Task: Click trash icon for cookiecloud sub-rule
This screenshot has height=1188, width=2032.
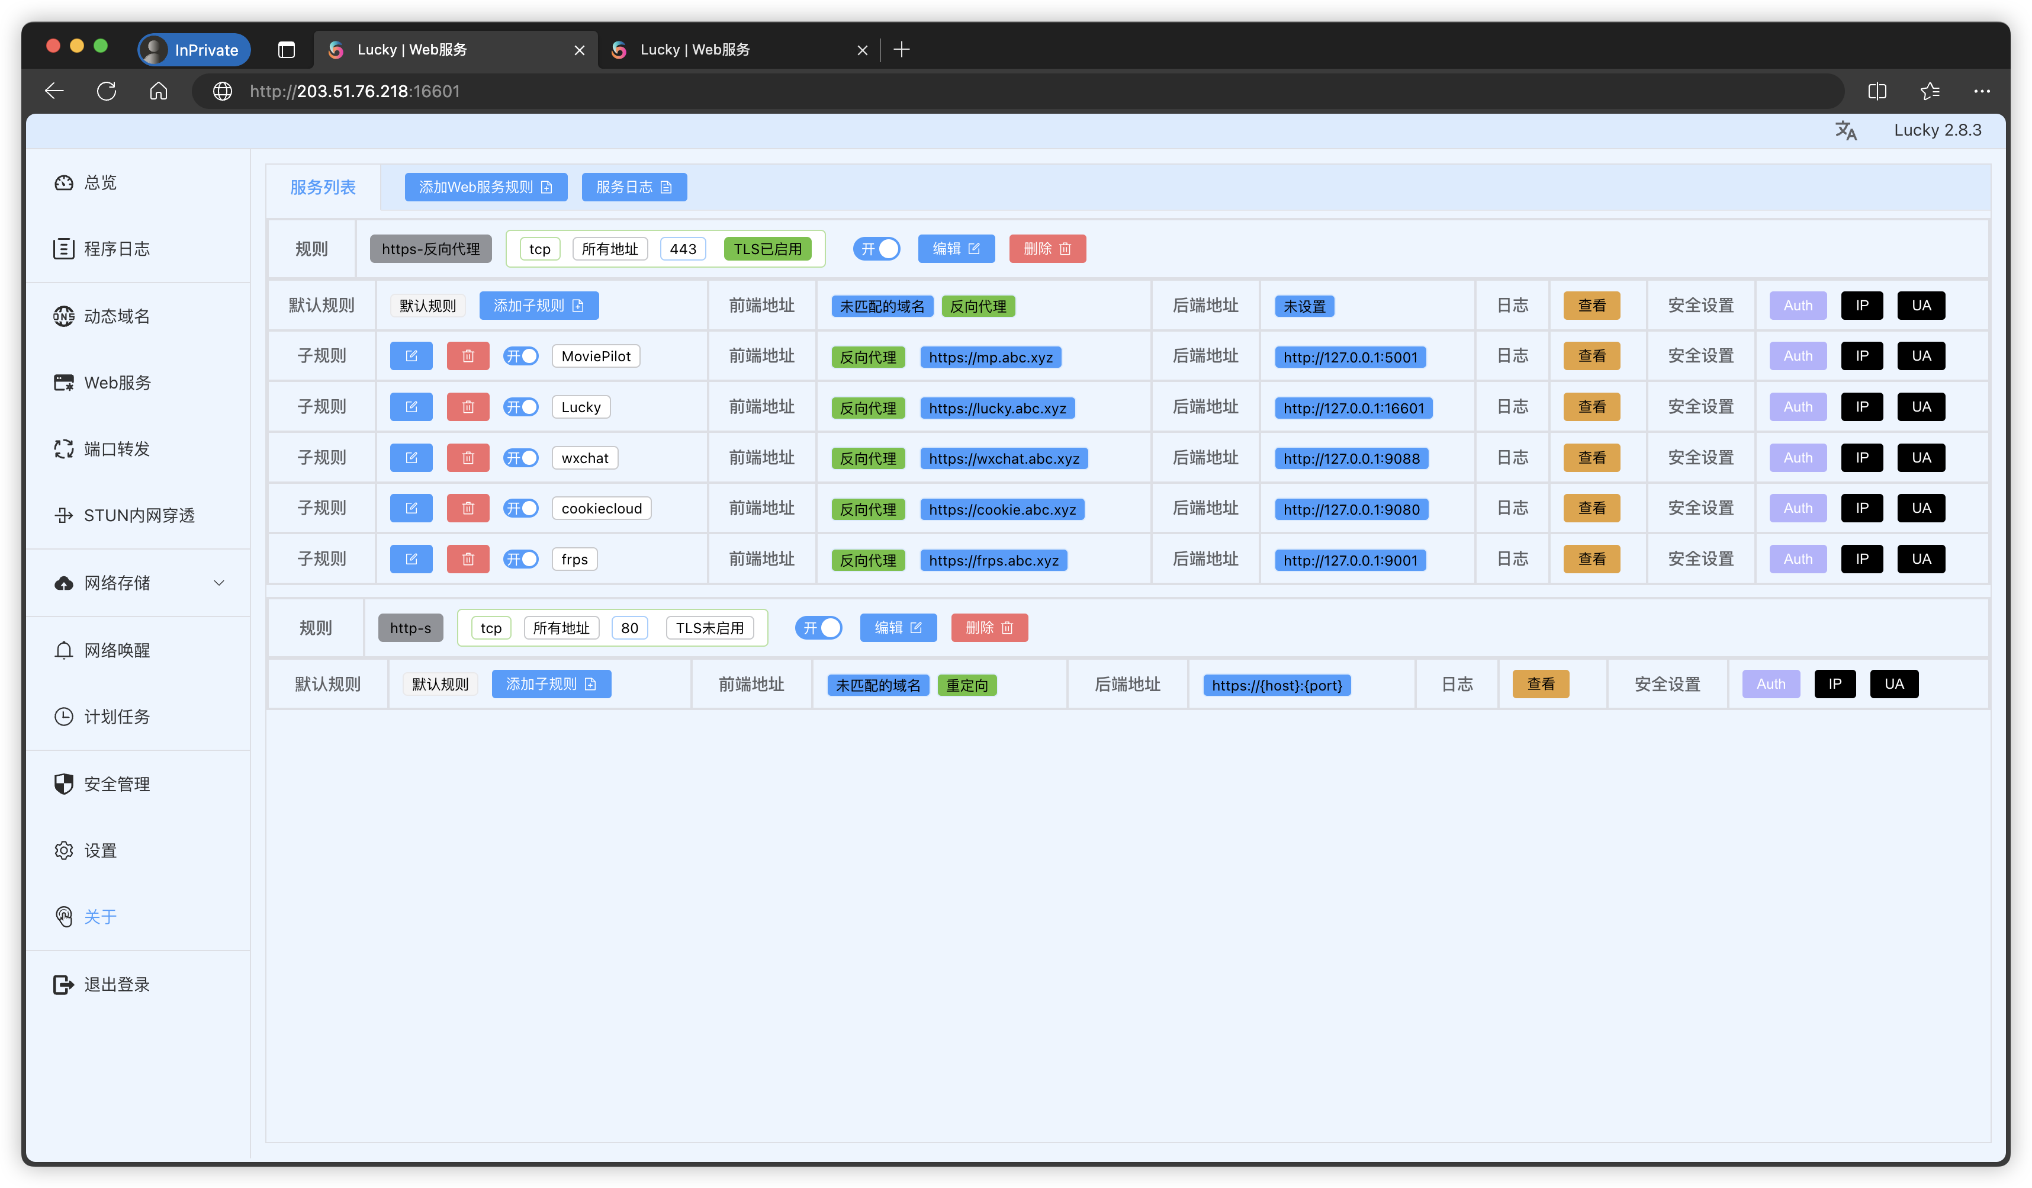Action: 468,508
